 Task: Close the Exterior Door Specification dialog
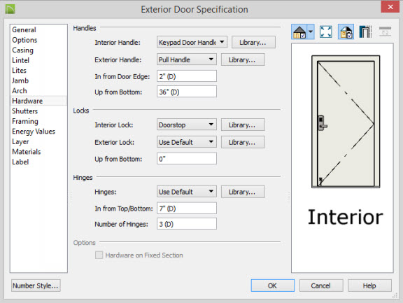coord(390,7)
